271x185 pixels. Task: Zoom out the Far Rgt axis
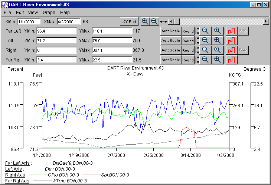pyautogui.click(x=205, y=60)
